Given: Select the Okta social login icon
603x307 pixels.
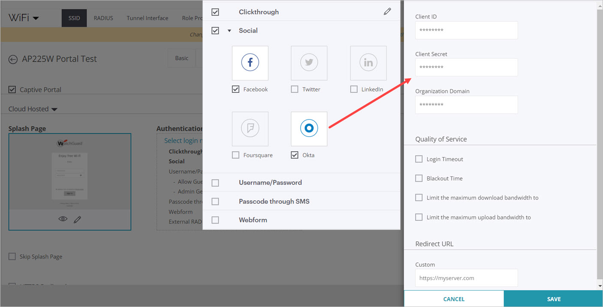Looking at the screenshot, I should coord(309,128).
